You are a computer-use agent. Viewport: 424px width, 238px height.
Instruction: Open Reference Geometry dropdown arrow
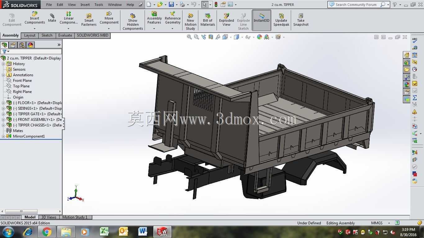pyautogui.click(x=173, y=29)
